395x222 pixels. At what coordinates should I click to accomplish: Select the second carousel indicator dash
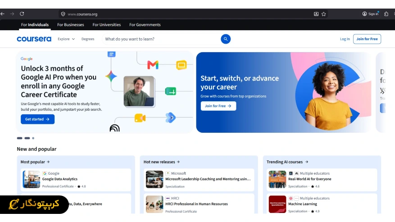tap(27, 138)
